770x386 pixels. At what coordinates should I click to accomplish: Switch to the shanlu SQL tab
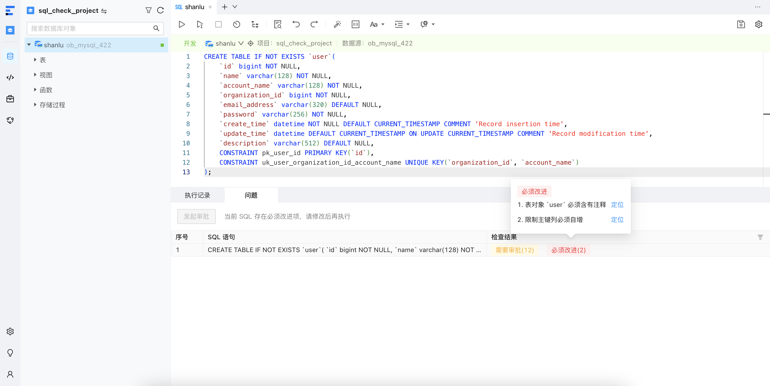pos(193,7)
